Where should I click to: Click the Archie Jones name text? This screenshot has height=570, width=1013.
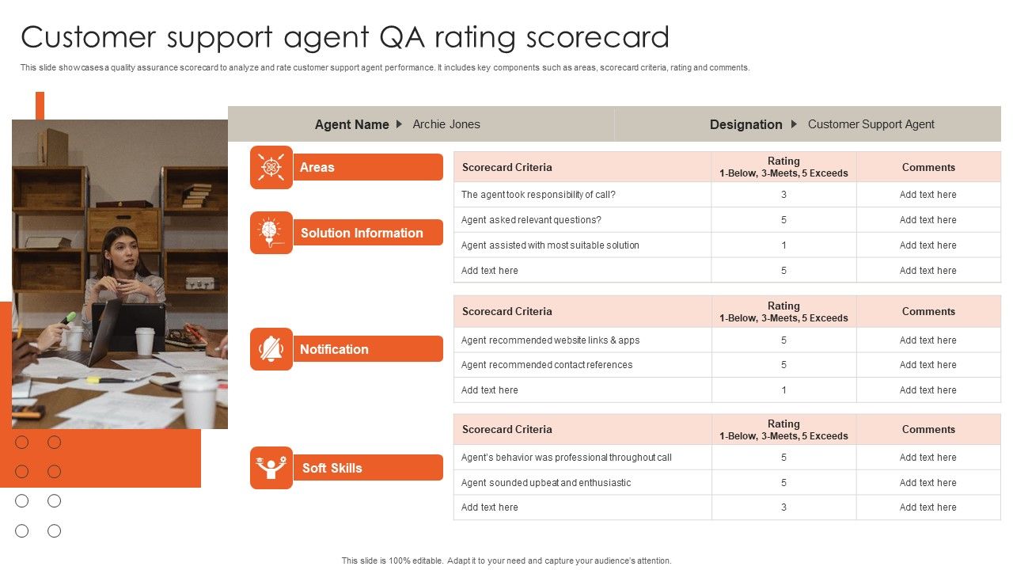446,124
